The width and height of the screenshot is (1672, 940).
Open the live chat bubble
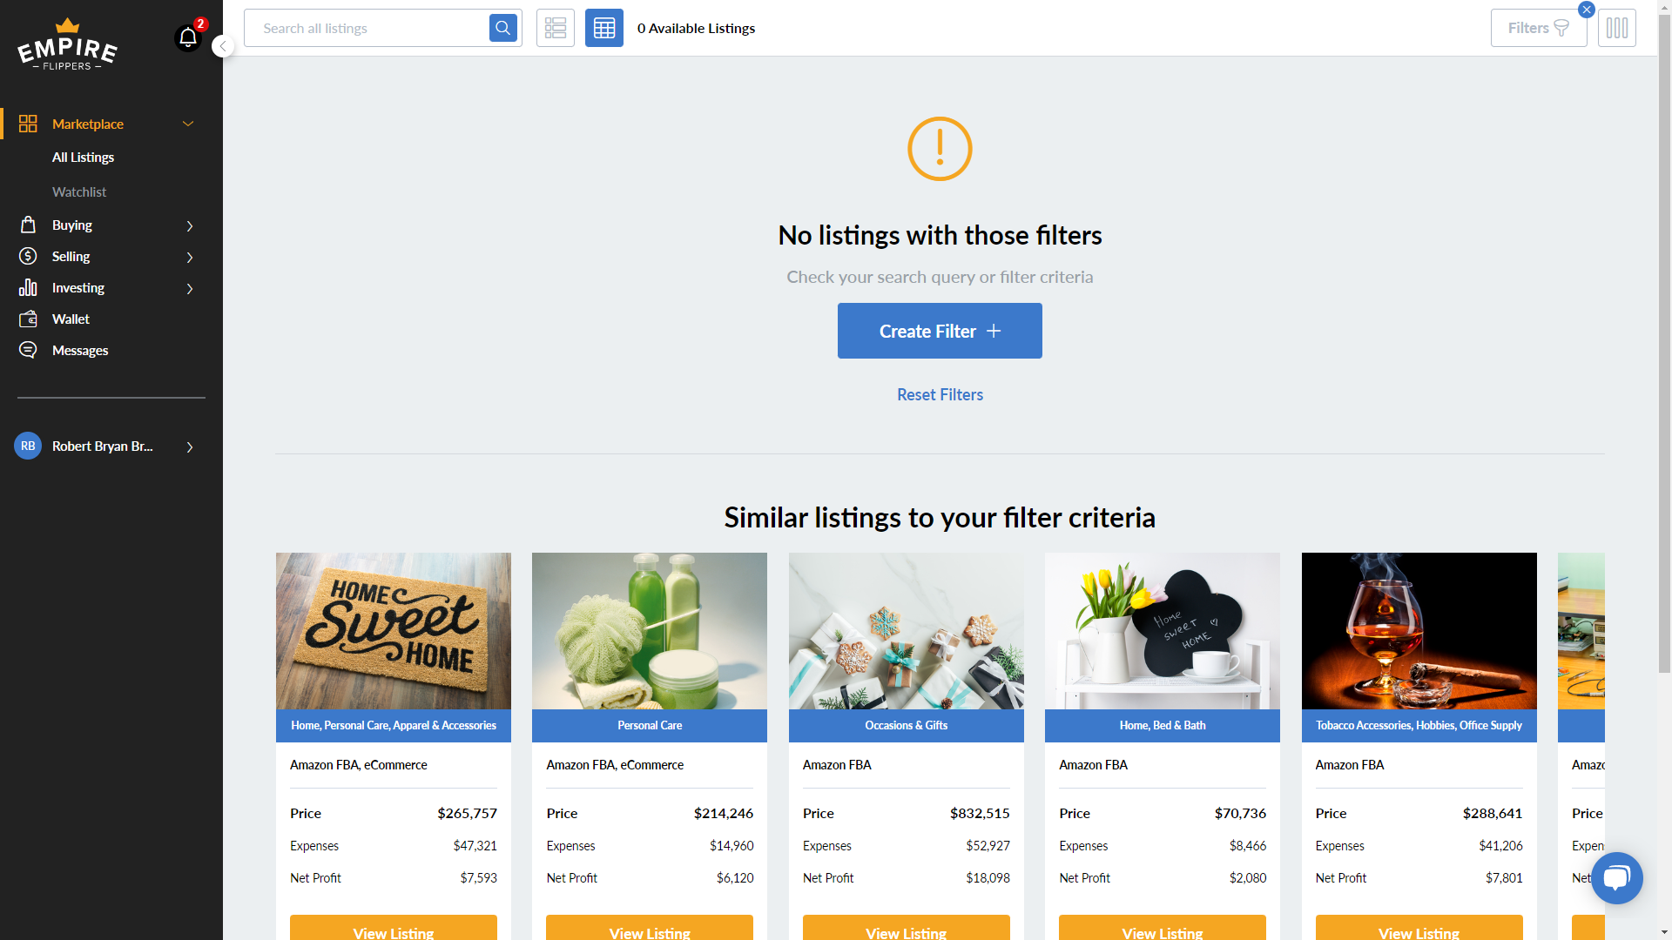pyautogui.click(x=1617, y=877)
